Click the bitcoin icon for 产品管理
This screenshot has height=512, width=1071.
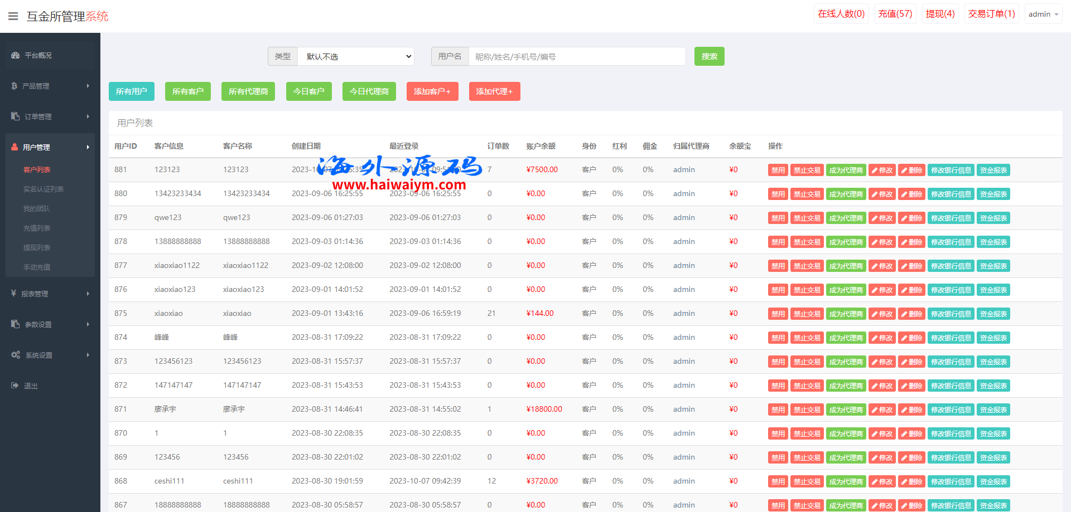14,86
